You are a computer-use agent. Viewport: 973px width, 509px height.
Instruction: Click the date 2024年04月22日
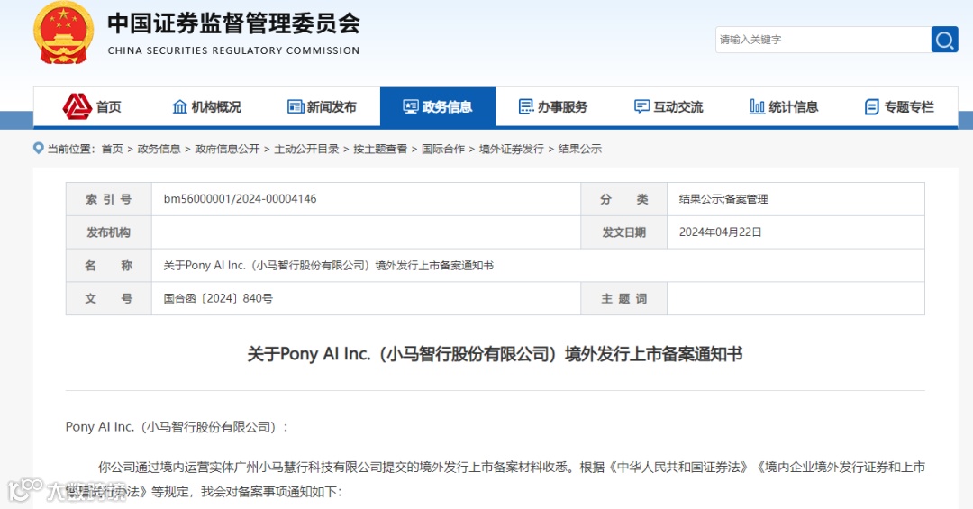pyautogui.click(x=721, y=232)
